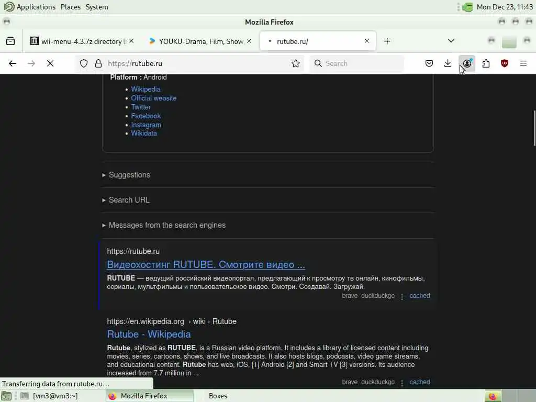Open the Firefox account menu
This screenshot has height=402, width=536.
pyautogui.click(x=467, y=63)
